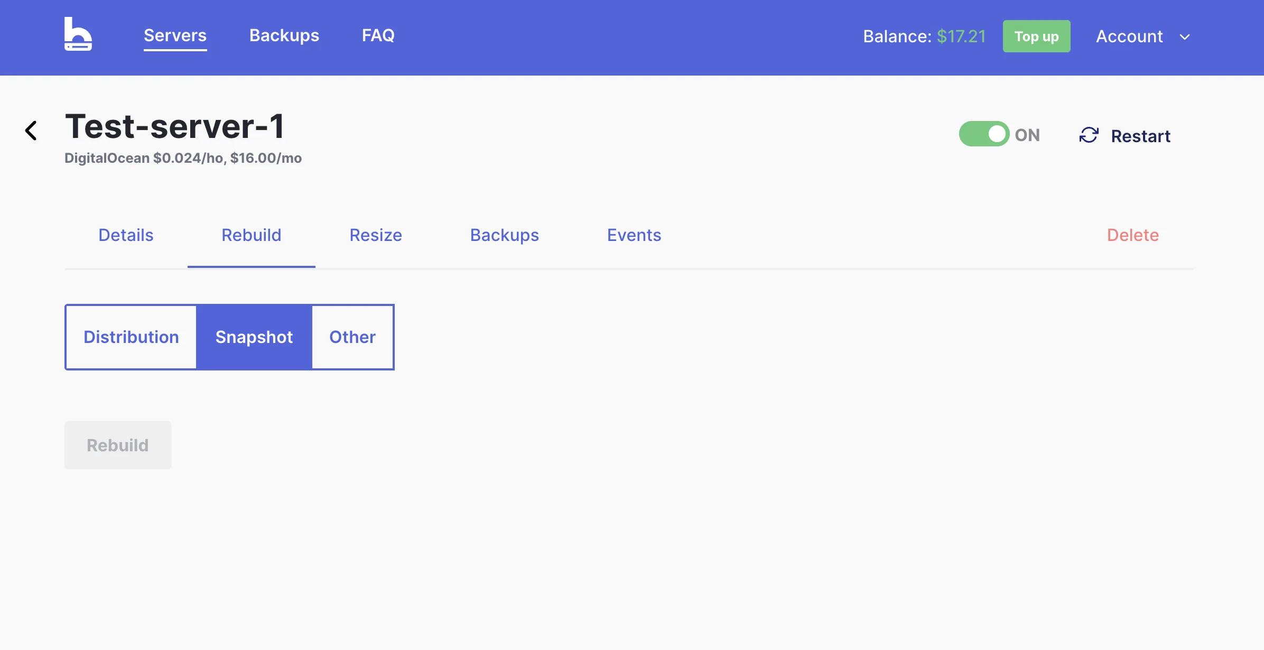Switch to the Resize tab
This screenshot has width=1264, height=650.
[x=376, y=235]
